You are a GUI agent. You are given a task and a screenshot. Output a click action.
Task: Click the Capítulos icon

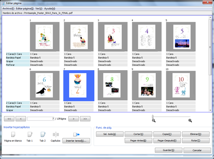56,134
